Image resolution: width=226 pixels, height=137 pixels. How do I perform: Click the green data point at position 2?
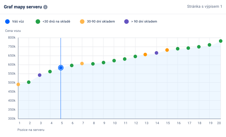(29, 82)
